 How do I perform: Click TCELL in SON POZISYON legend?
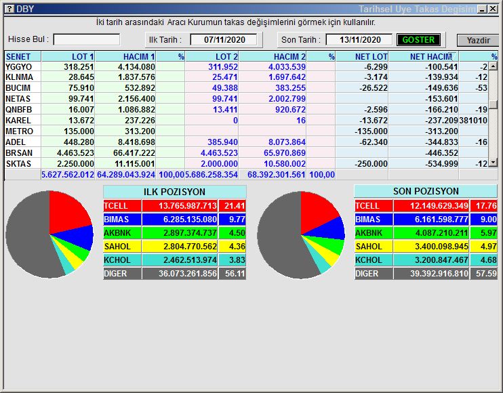(x=374, y=206)
